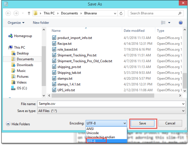Select Homegroup in navigation pane
189x146 pixels.
click(20, 36)
